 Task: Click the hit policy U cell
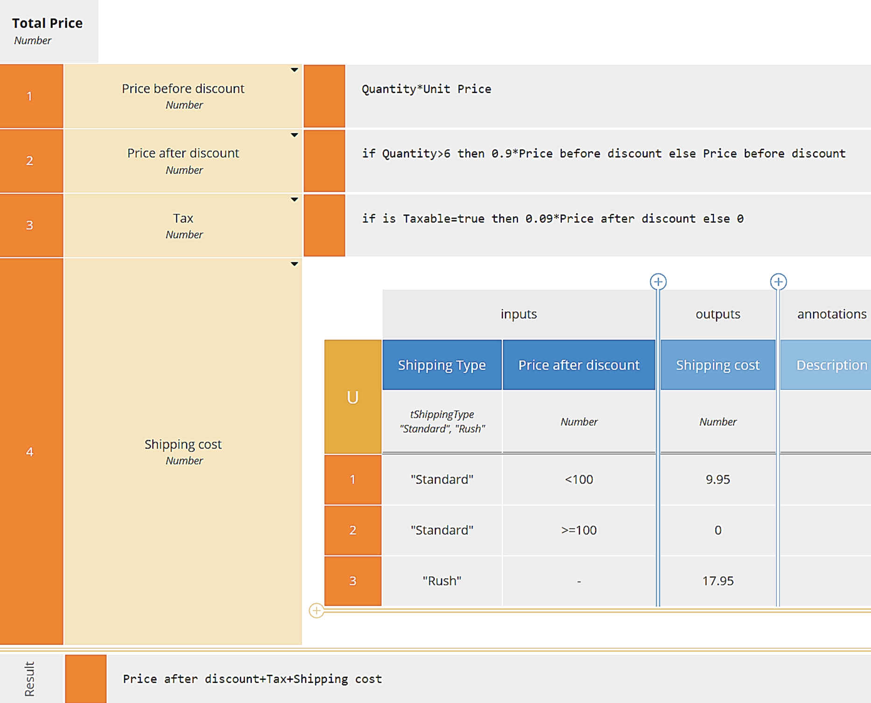[352, 397]
